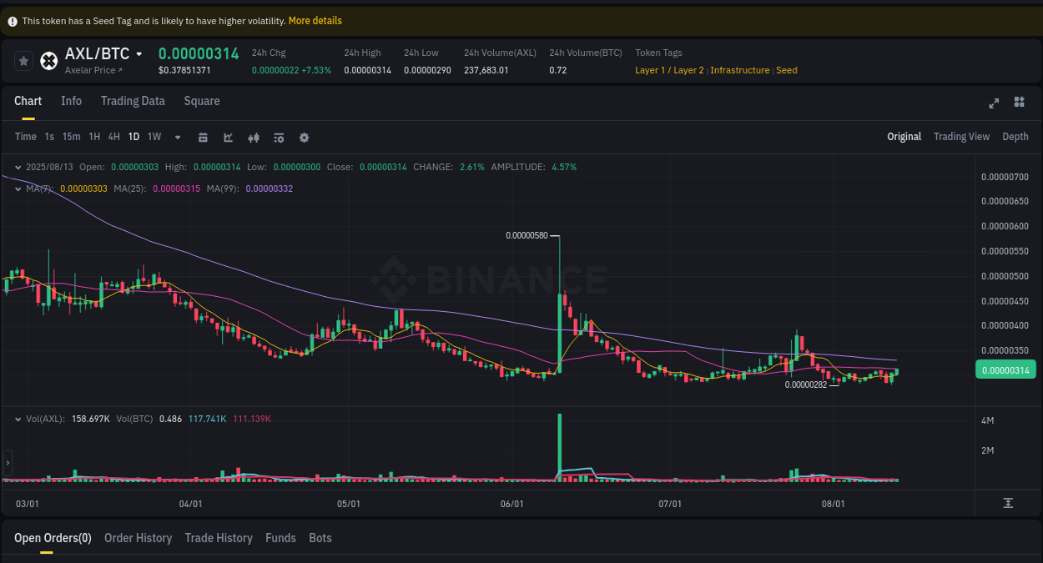Screen dimensions: 1043x563
Task: Select the line chart style icon
Action: 228,137
